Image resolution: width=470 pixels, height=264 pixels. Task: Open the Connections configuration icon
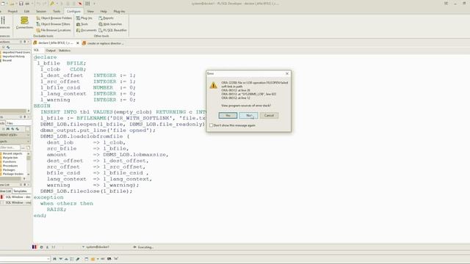coord(24,23)
